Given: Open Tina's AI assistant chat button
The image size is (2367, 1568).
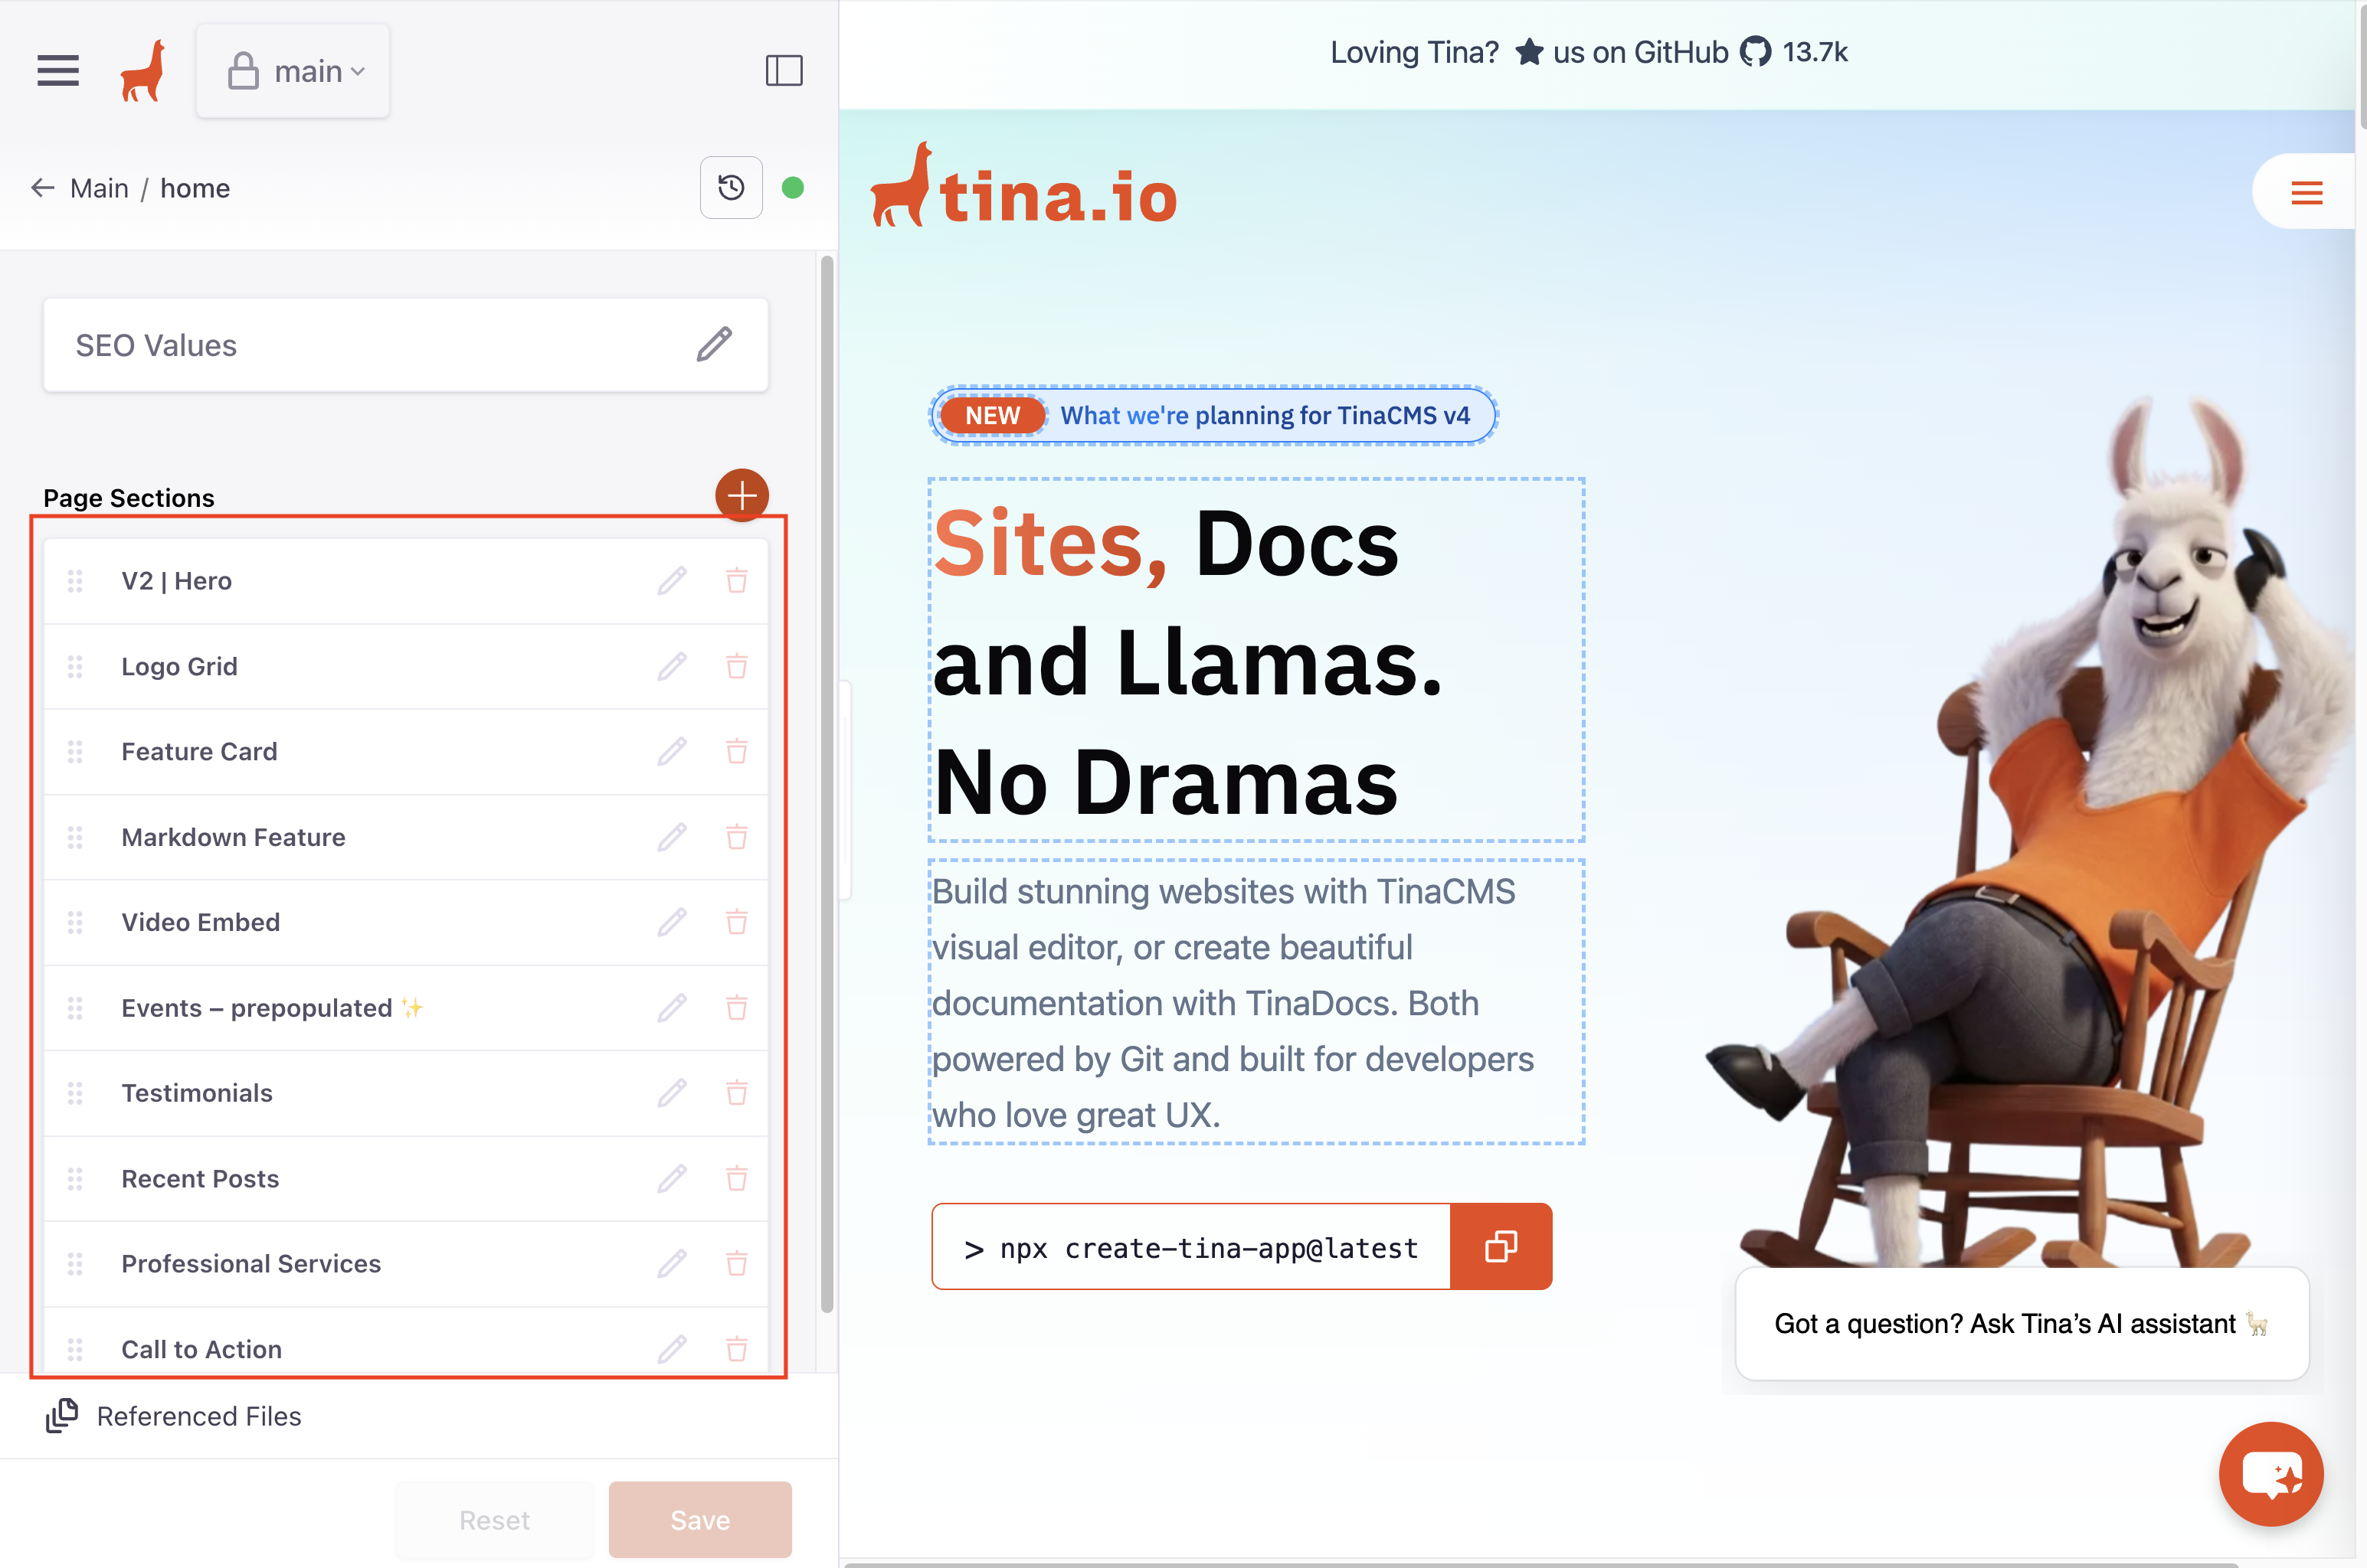Looking at the screenshot, I should click(2270, 1474).
